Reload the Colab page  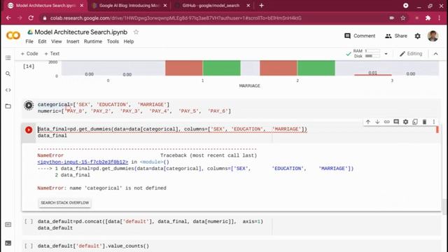pyautogui.click(x=31, y=18)
